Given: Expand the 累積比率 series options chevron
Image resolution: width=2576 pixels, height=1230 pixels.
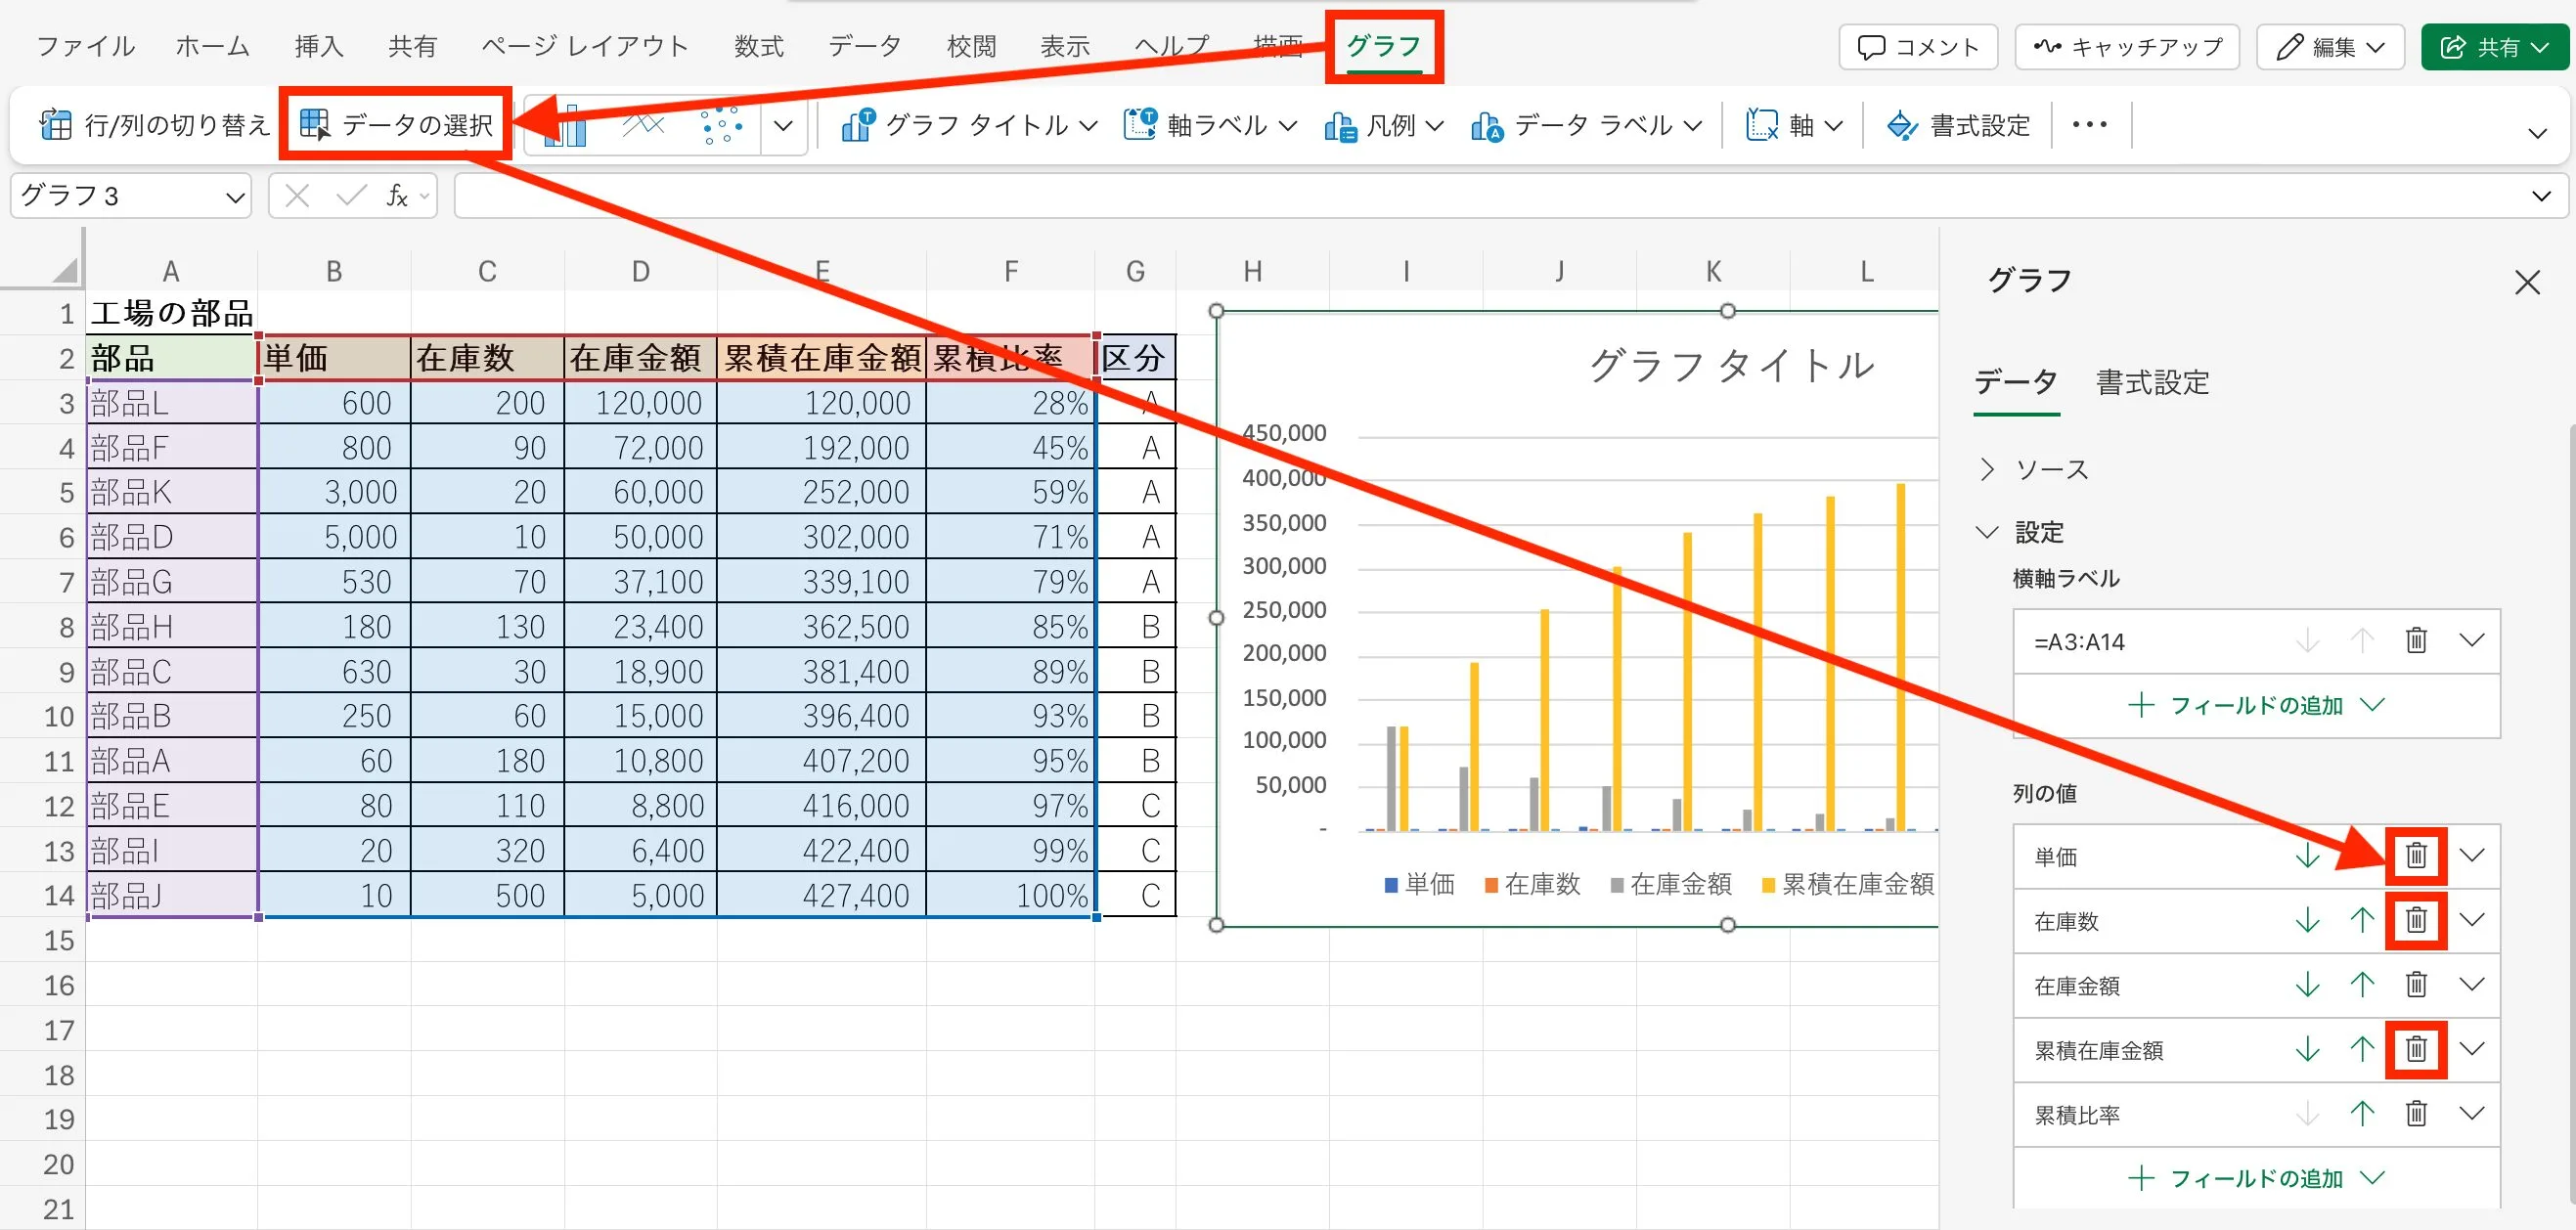Looking at the screenshot, I should click(2471, 1113).
